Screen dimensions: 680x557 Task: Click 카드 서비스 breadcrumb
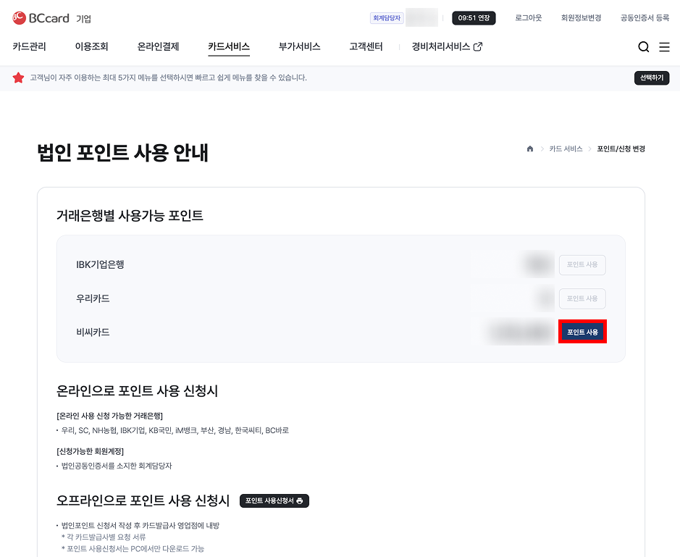pyautogui.click(x=566, y=148)
